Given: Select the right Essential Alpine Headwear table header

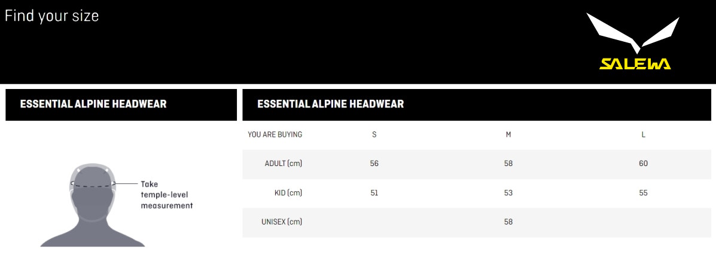Looking at the screenshot, I should pyautogui.click(x=330, y=104).
